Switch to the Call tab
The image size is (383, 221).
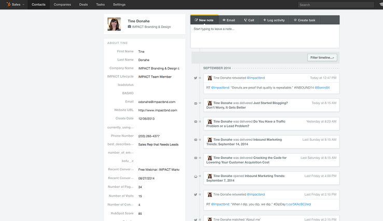249,20
